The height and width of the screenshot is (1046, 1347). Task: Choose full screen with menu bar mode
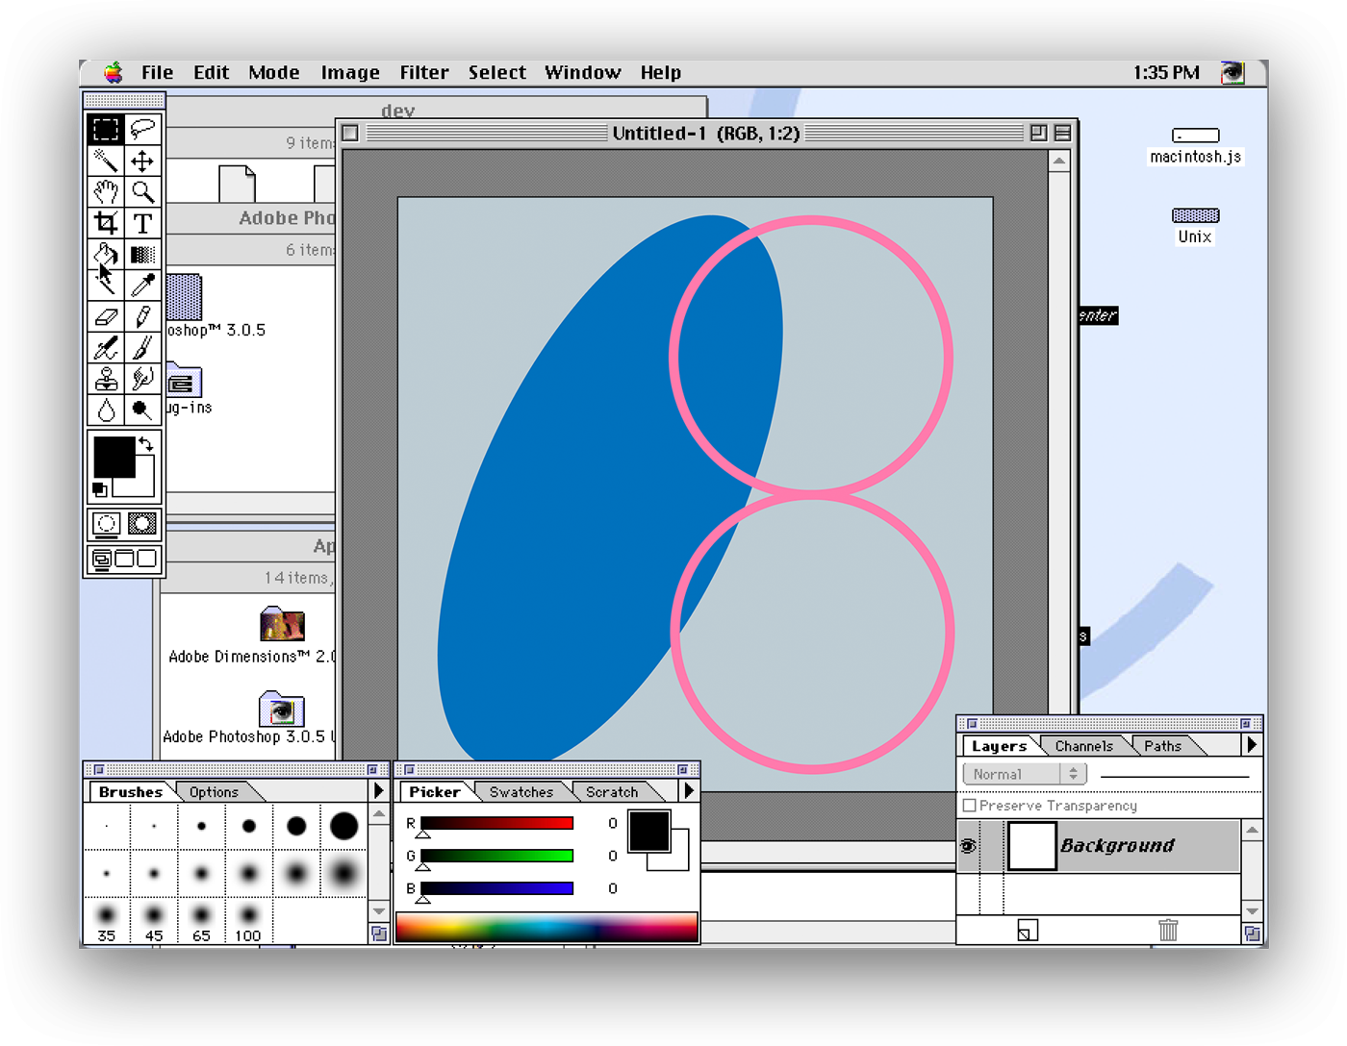coord(124,559)
